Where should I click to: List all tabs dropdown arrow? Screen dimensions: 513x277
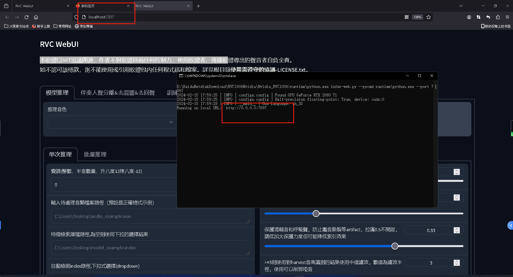(461, 6)
